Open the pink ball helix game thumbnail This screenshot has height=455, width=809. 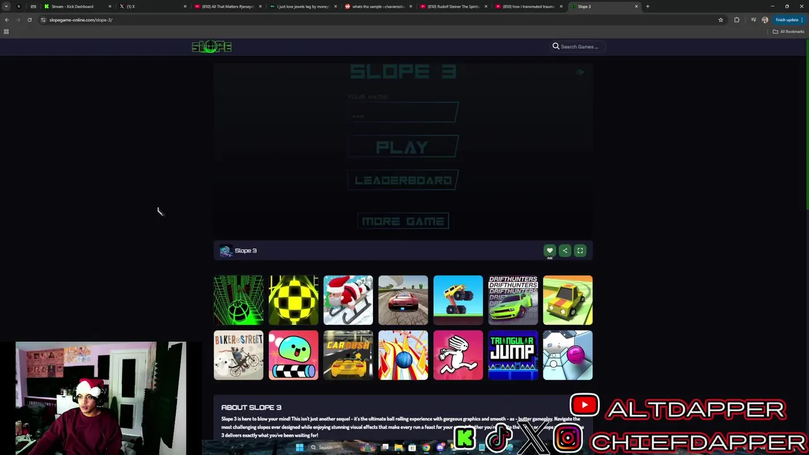pyautogui.click(x=568, y=355)
